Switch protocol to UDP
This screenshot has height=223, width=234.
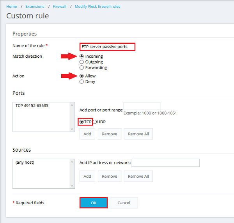click(95, 122)
